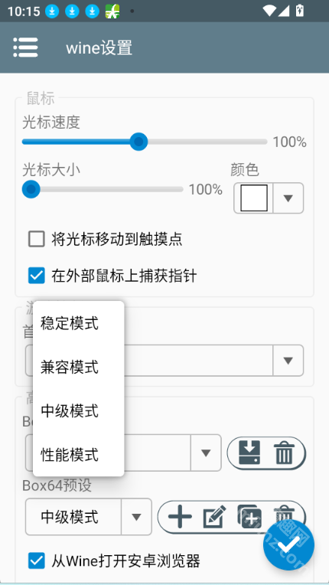The image size is (329, 585).
Task: Click the white cursor color swatch
Action: [x=254, y=198]
